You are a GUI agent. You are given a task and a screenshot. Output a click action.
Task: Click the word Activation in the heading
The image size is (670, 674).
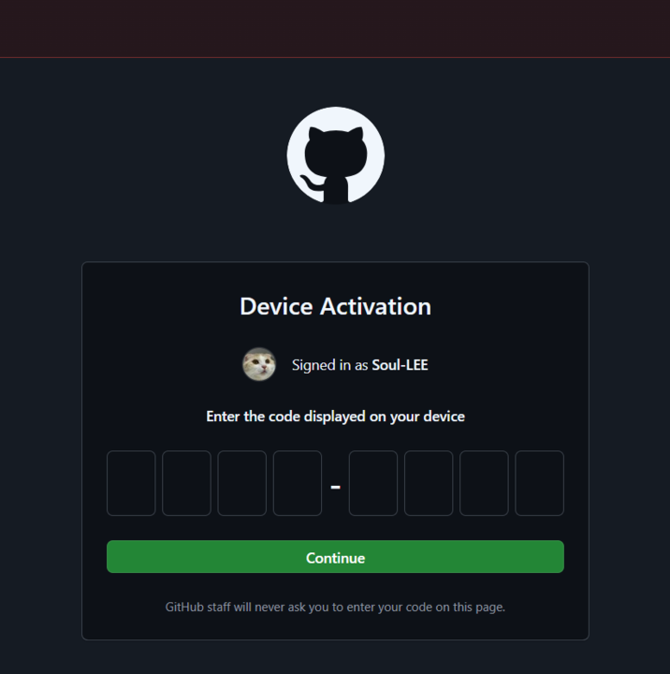pos(375,306)
